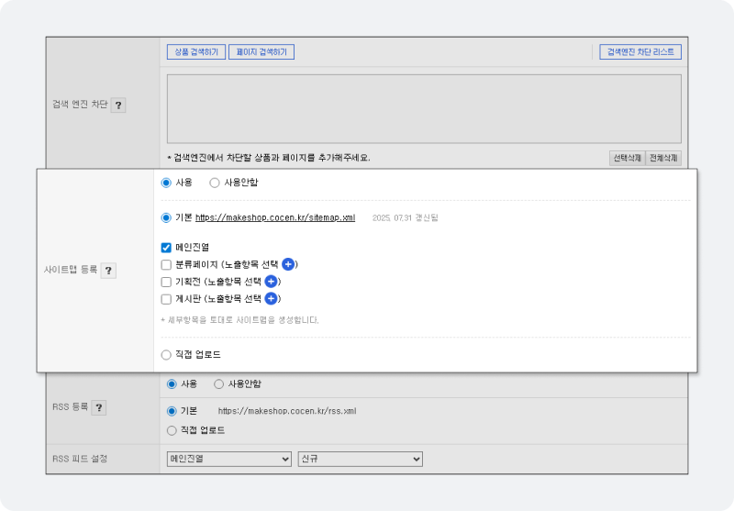Open the sitemap.xml link
This screenshot has height=511, width=734.
pyautogui.click(x=275, y=218)
